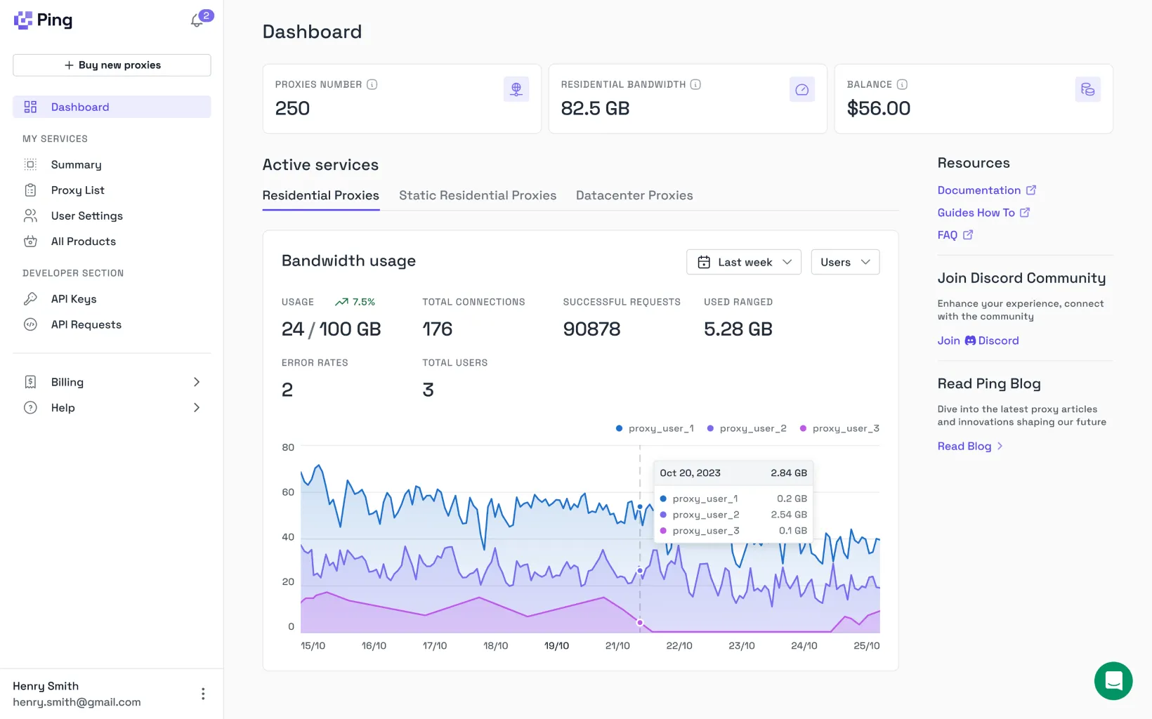Screen dimensions: 1152x719
Task: Open the Last week date range selector
Action: coord(743,262)
